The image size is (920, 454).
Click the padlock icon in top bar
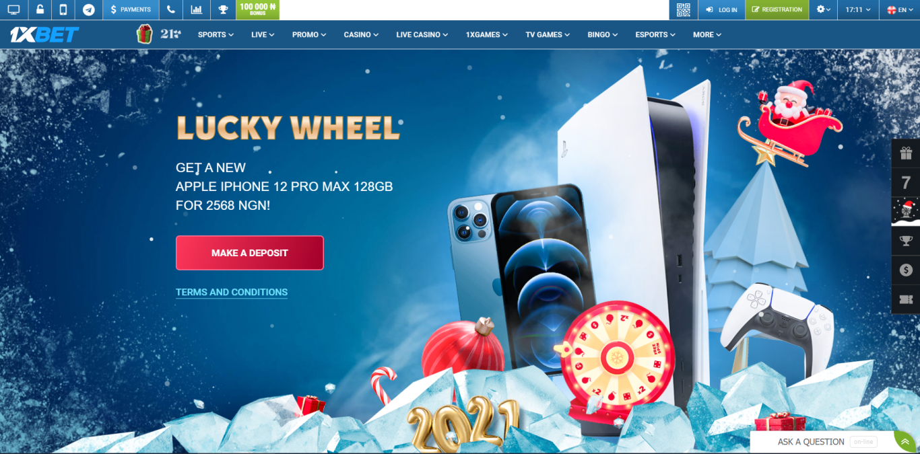tap(40, 9)
